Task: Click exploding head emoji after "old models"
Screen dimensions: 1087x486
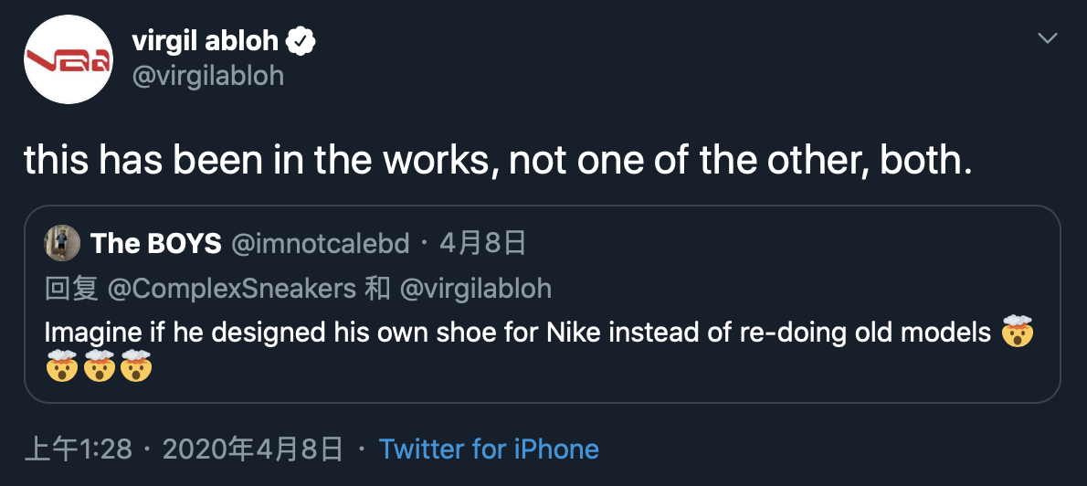Action: coord(1018,331)
